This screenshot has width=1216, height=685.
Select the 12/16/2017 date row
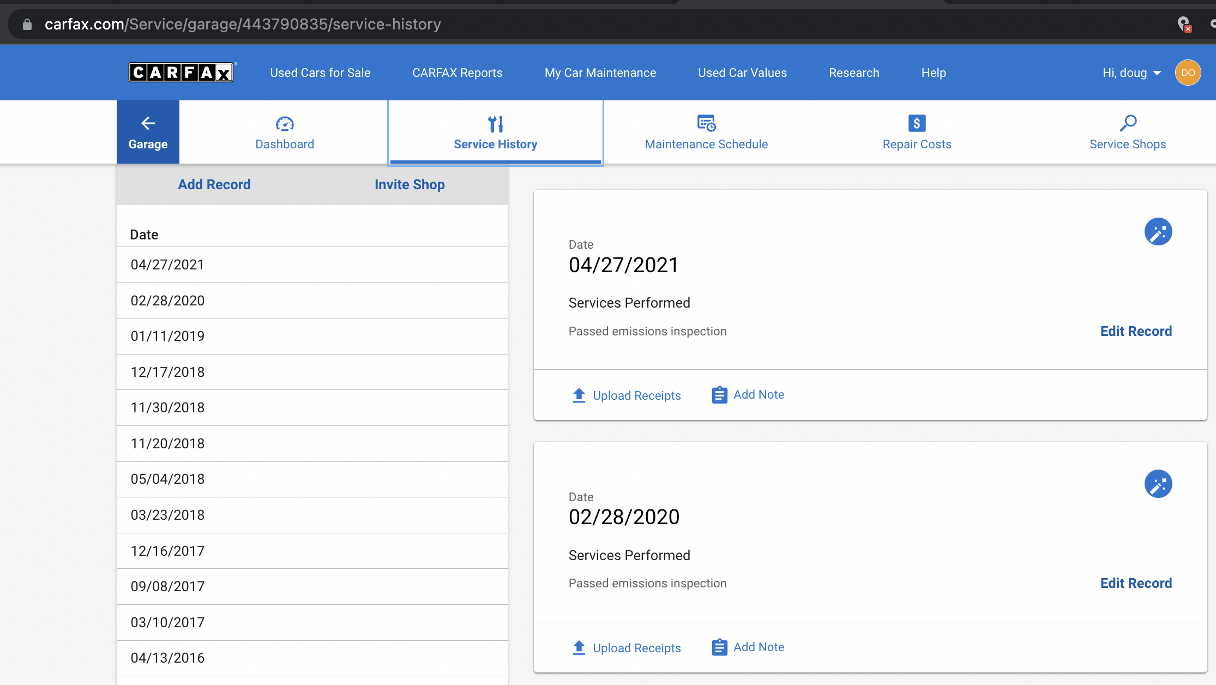312,551
